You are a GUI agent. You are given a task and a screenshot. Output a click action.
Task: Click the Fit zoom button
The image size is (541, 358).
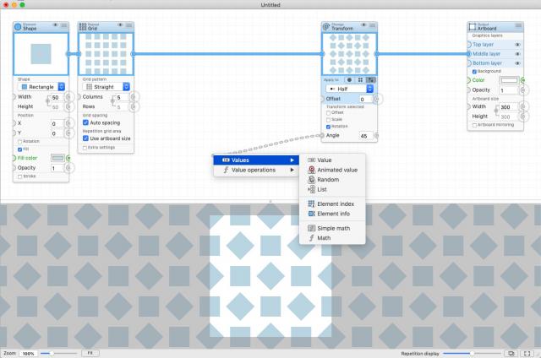pyautogui.click(x=90, y=353)
